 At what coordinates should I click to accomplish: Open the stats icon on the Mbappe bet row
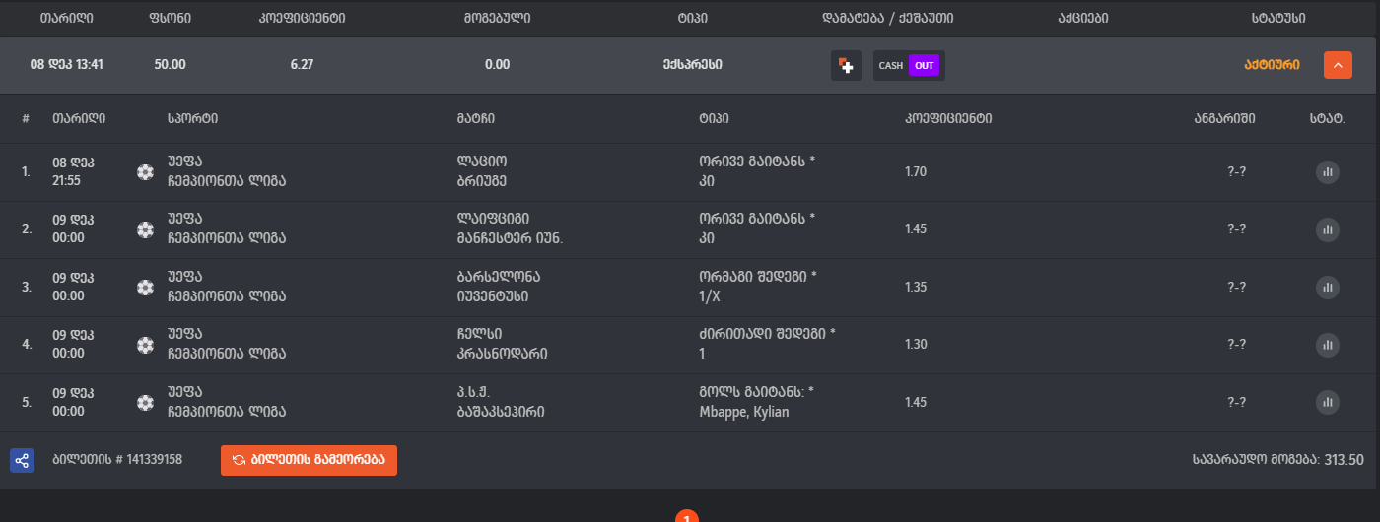coord(1328,402)
